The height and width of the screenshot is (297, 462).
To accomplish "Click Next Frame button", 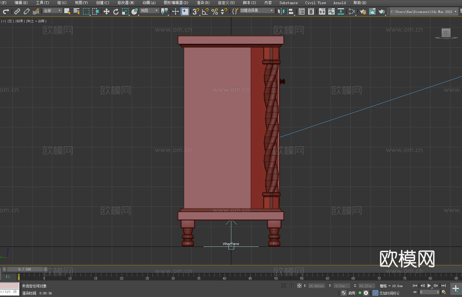I will tap(436, 286).
